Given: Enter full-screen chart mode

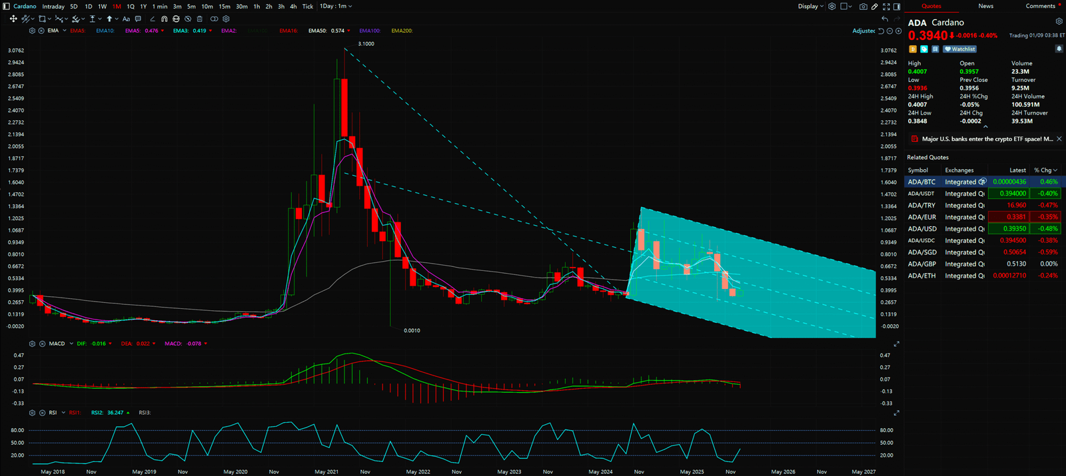Looking at the screenshot, I should [x=886, y=7].
